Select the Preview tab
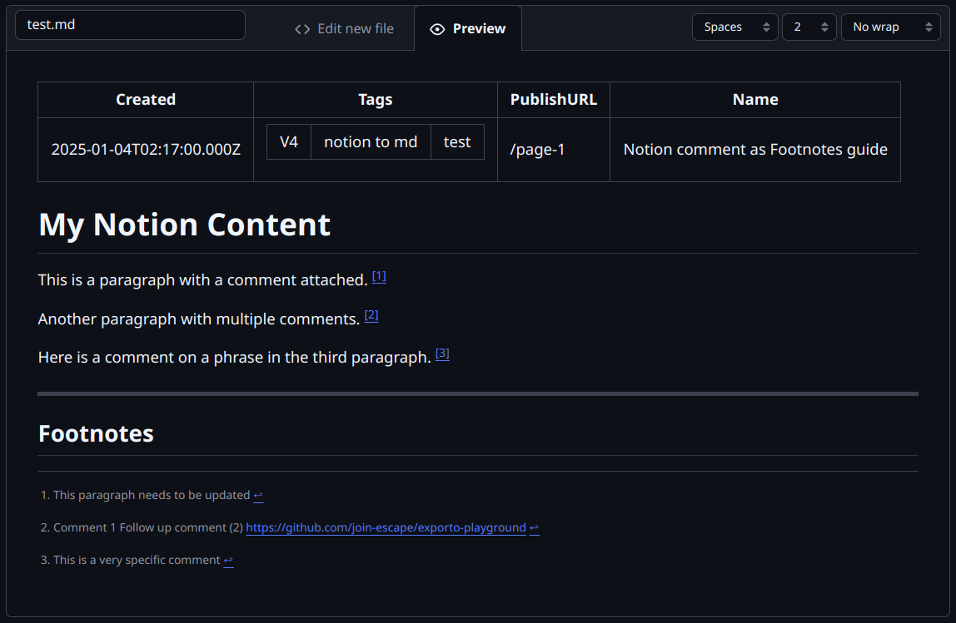This screenshot has width=956, height=623. click(x=468, y=28)
